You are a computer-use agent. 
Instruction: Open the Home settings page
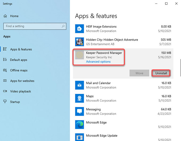(14, 16)
